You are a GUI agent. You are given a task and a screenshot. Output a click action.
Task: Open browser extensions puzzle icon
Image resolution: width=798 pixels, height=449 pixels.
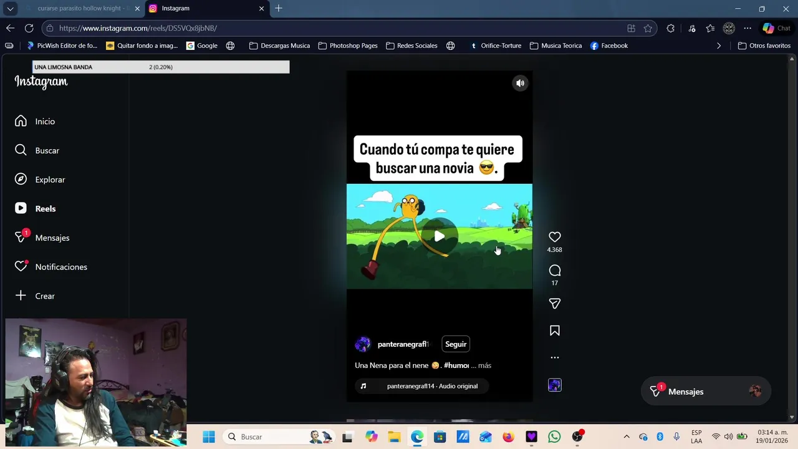tap(671, 28)
